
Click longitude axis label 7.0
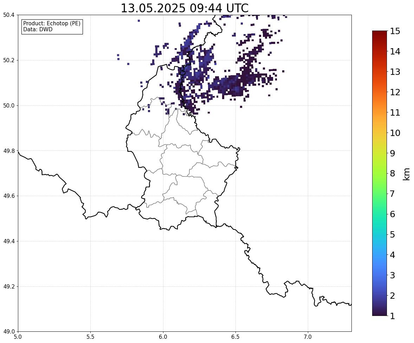coord(308,337)
